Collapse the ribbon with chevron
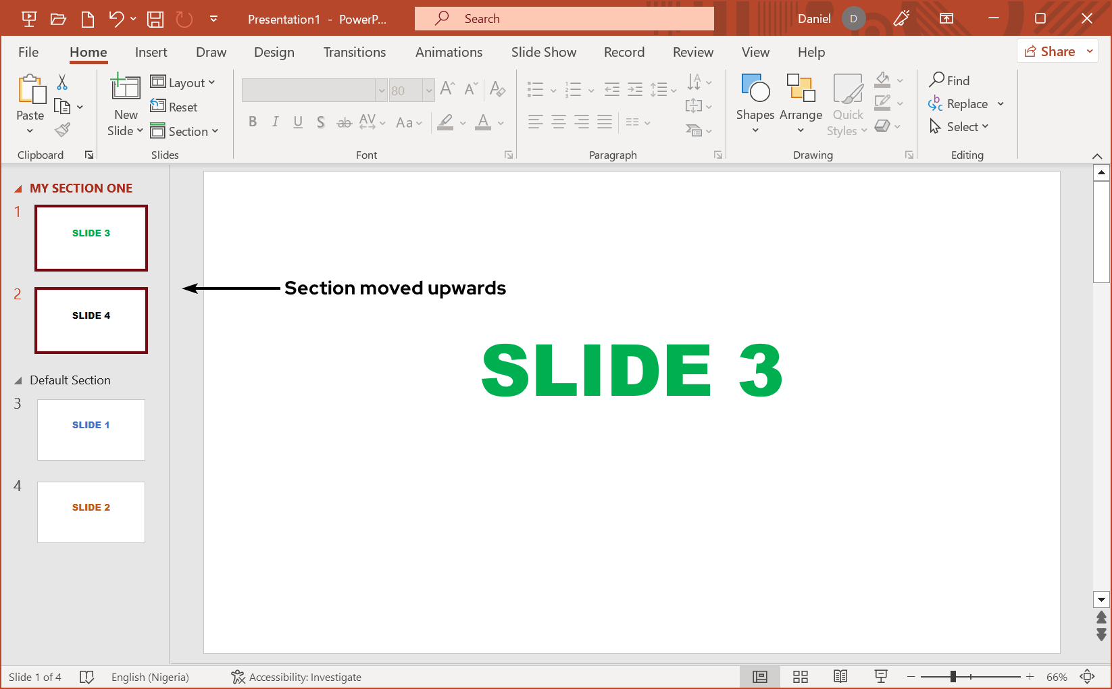1112x689 pixels. pyautogui.click(x=1097, y=156)
